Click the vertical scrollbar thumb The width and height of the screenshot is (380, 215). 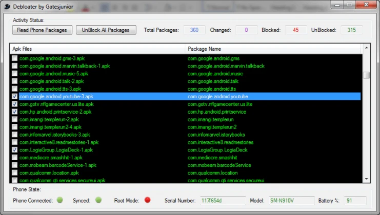[x=366, y=75]
